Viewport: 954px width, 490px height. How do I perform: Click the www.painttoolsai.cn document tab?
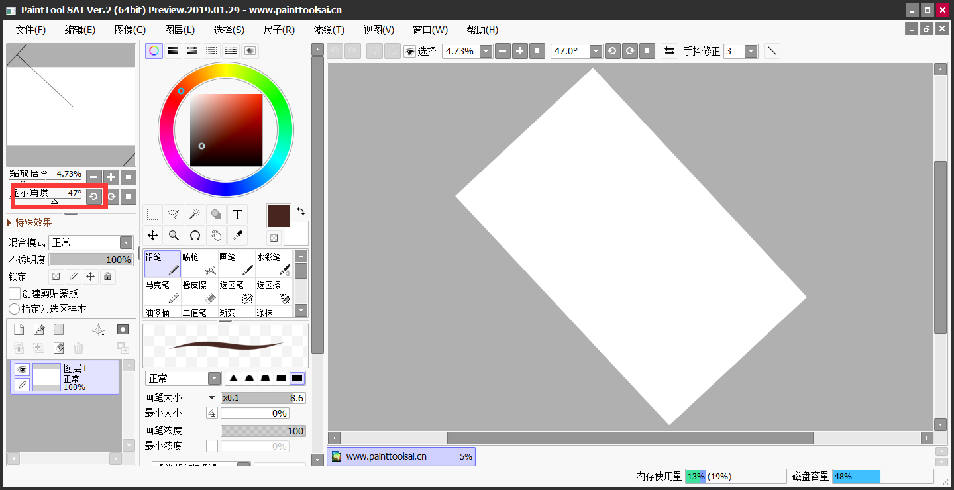(401, 456)
